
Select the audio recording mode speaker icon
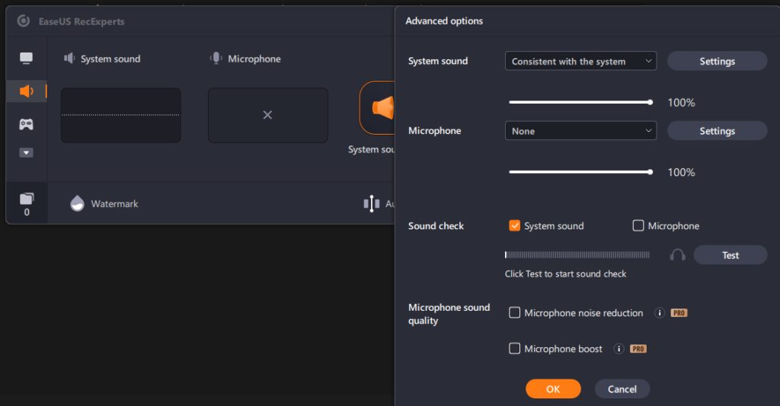pos(27,91)
